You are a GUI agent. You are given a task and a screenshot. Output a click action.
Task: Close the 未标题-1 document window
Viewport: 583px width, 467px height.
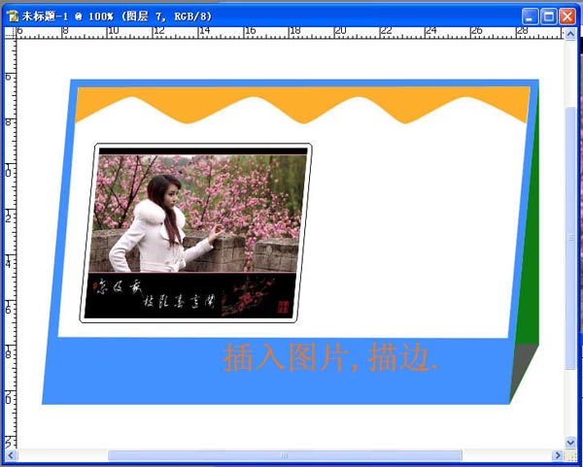coord(567,17)
